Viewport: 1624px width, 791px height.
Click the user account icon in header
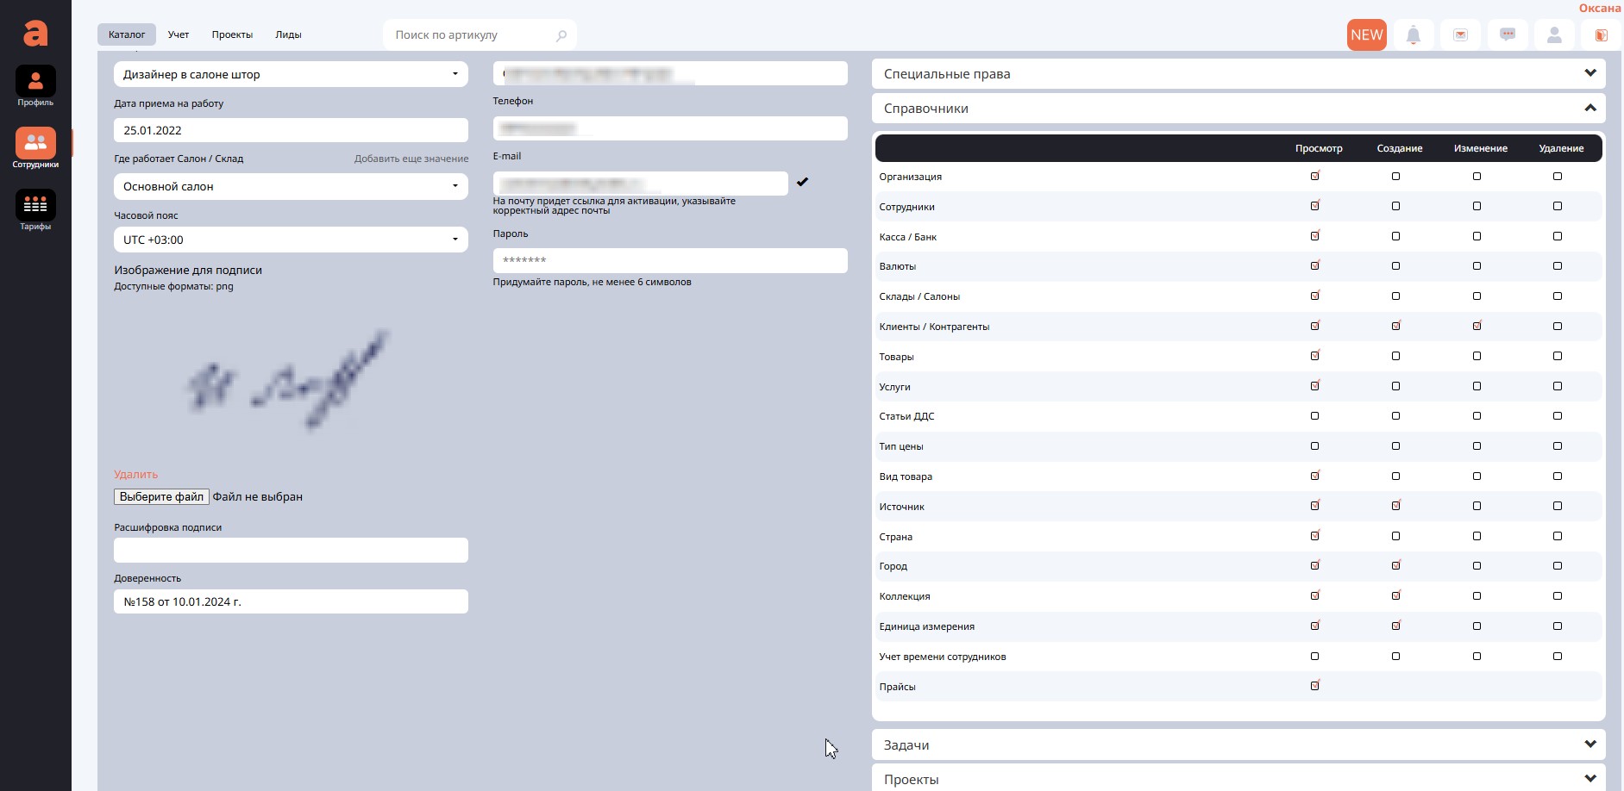pyautogui.click(x=1554, y=35)
